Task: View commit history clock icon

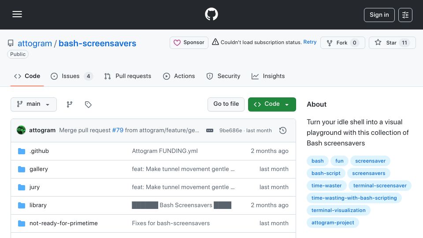Action: coord(283,130)
